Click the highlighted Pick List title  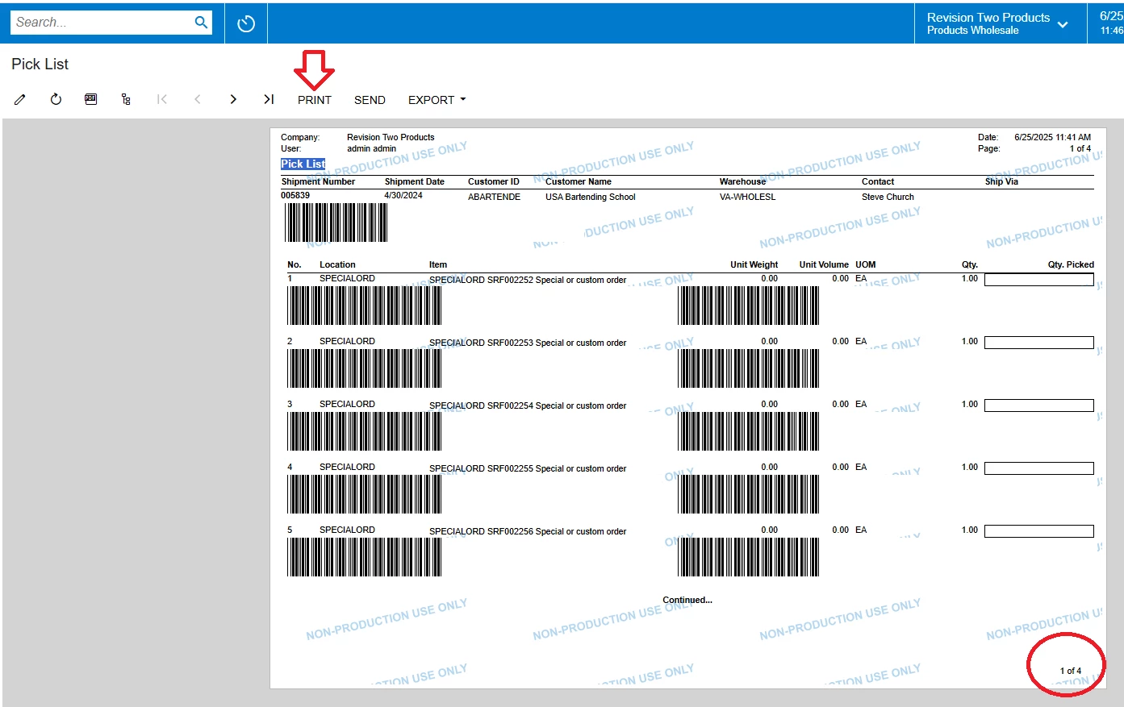(x=303, y=164)
